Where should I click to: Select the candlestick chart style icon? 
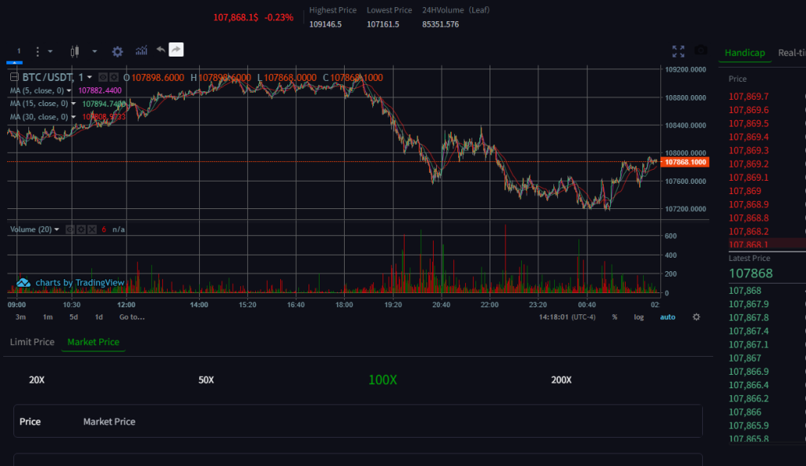point(76,51)
